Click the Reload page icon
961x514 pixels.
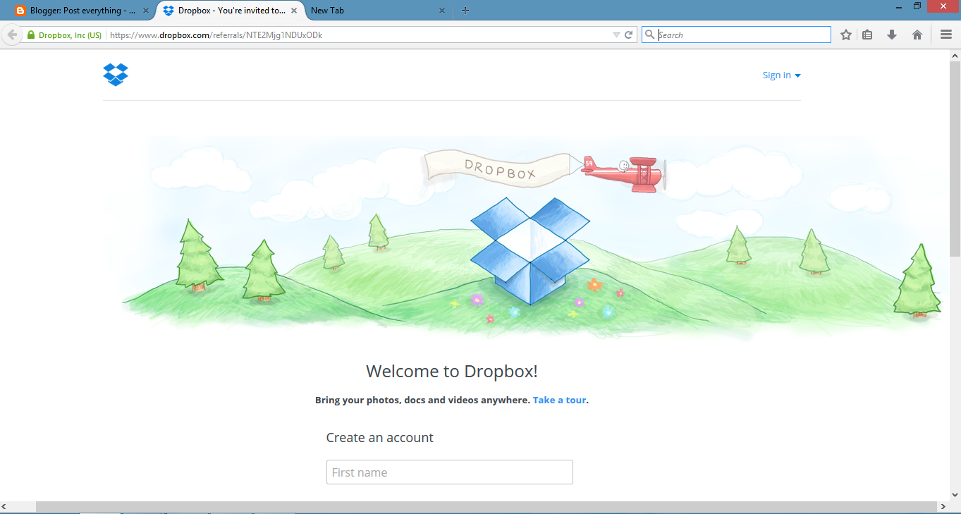click(x=628, y=34)
